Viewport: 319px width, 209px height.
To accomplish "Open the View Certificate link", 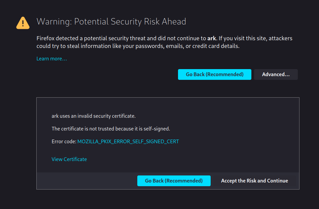I will 69,159.
